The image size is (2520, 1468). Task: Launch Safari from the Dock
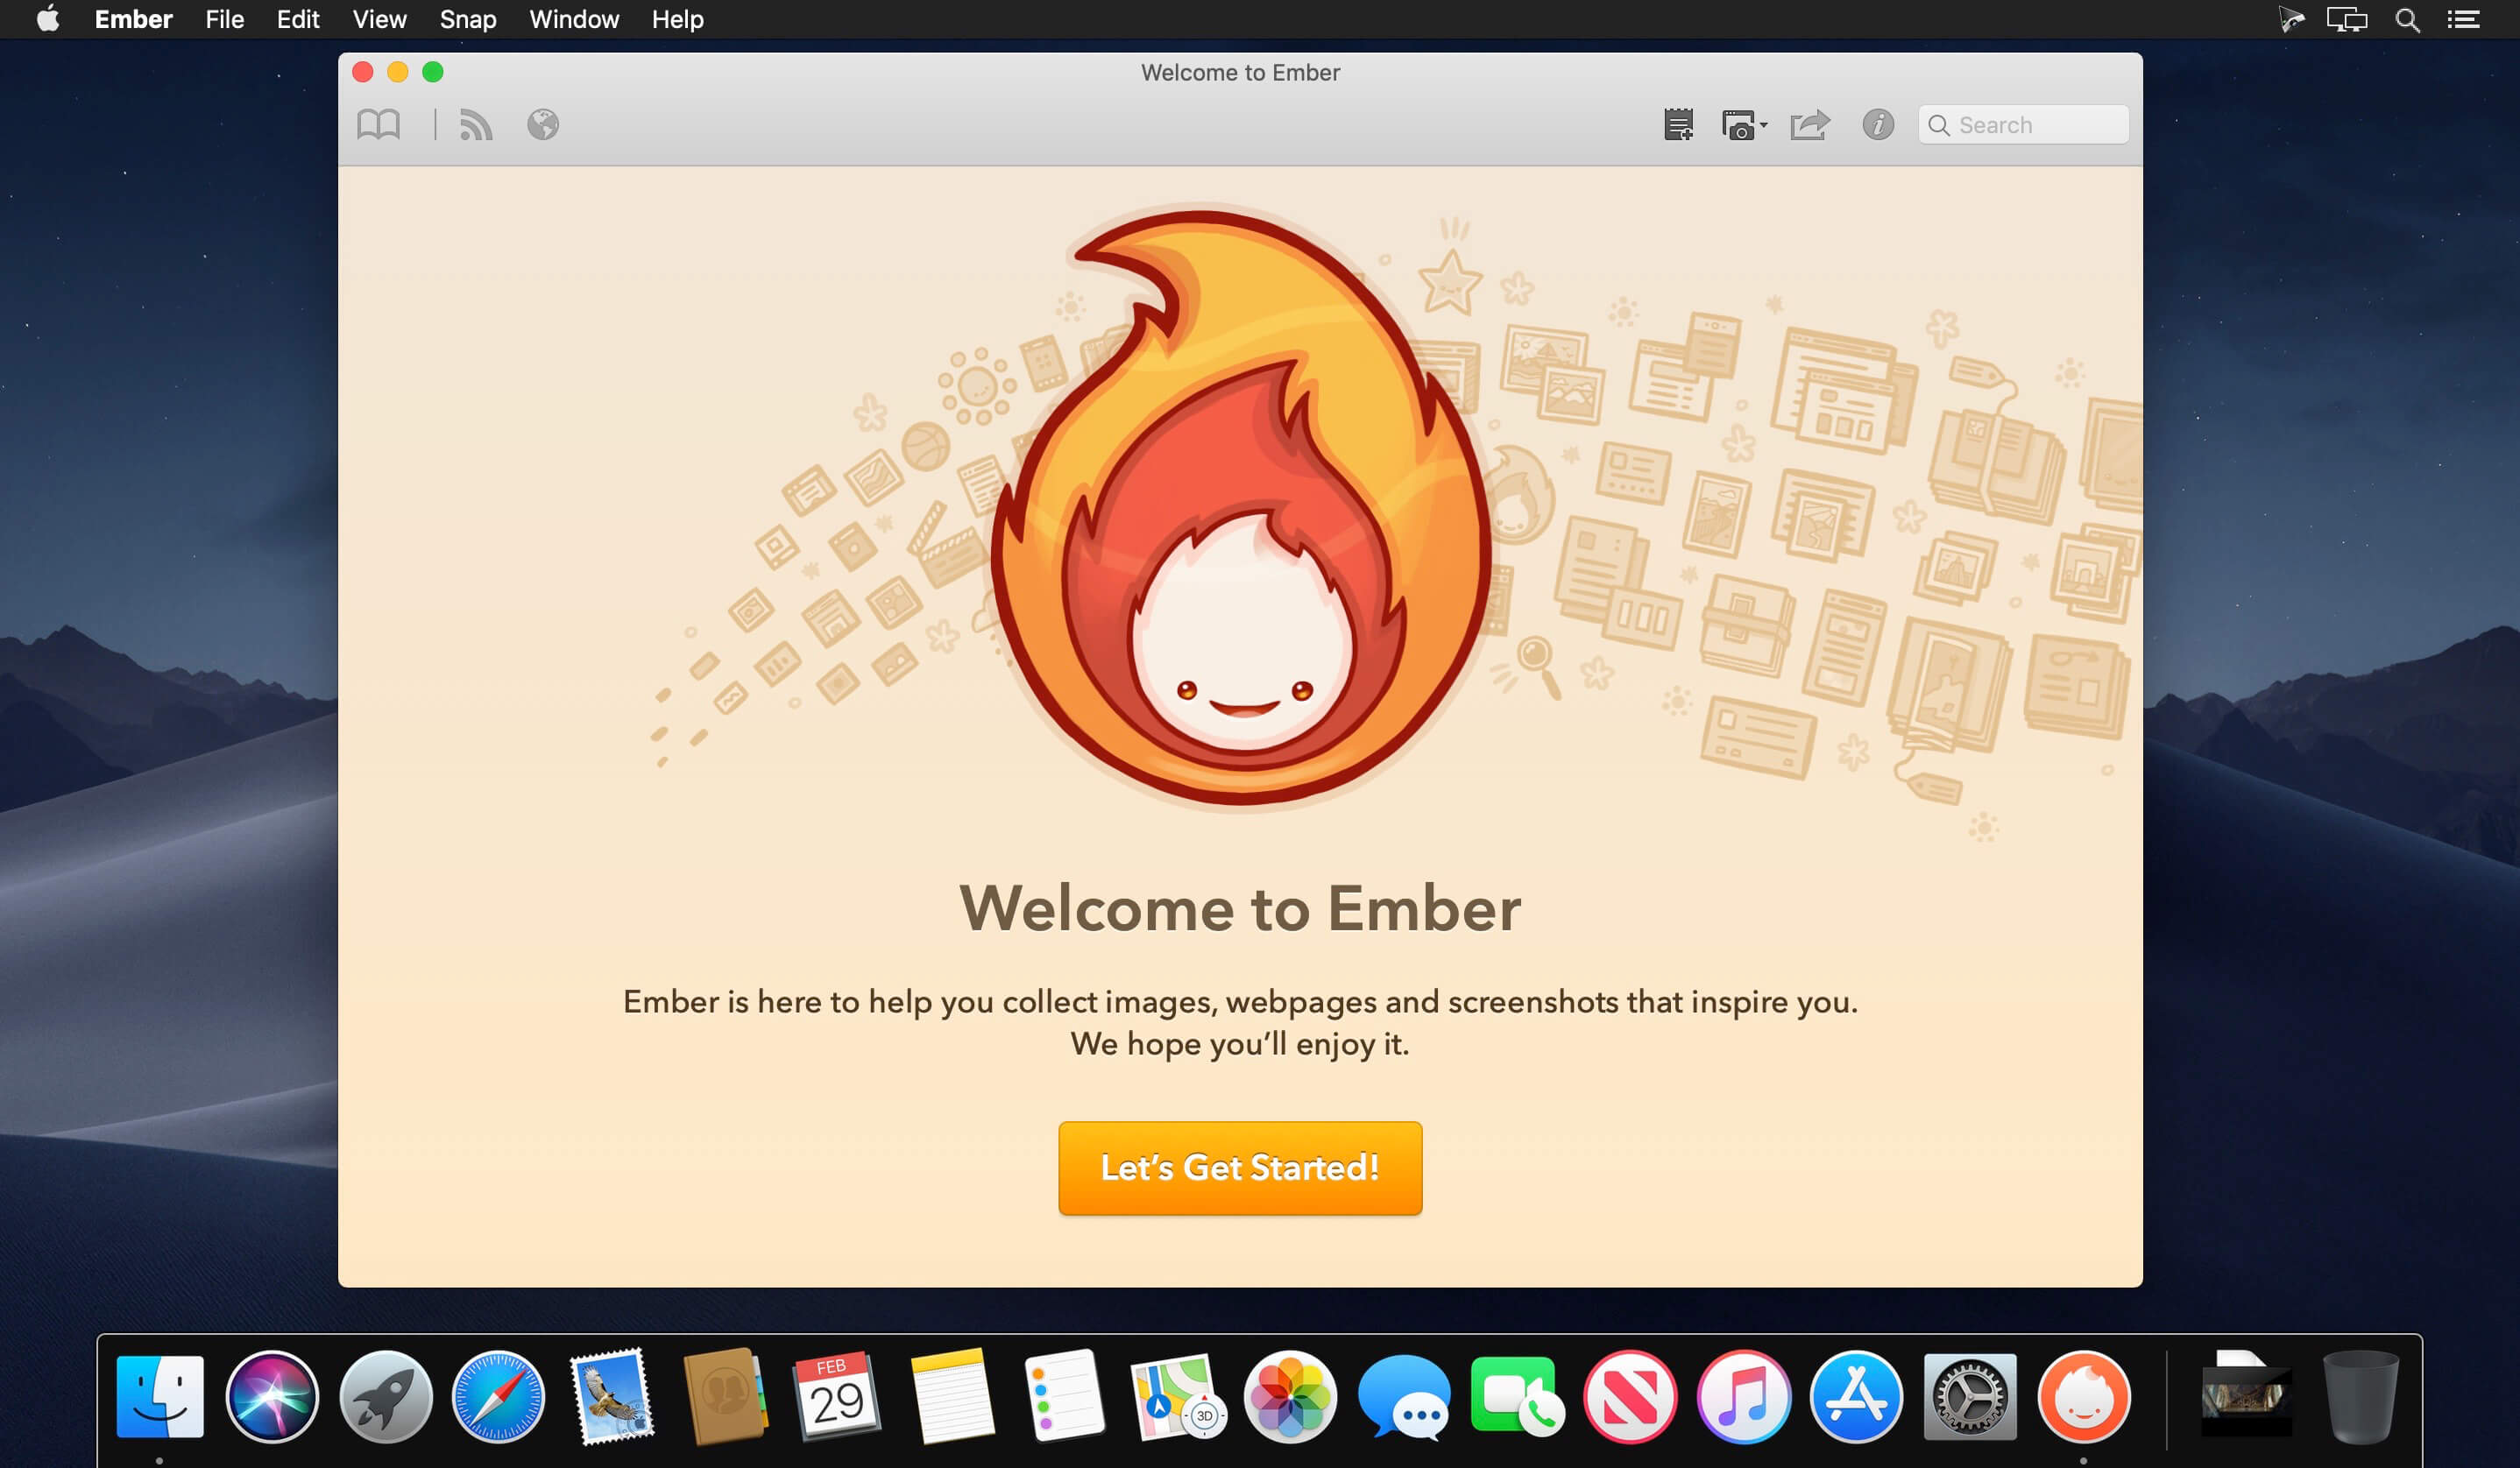point(498,1396)
